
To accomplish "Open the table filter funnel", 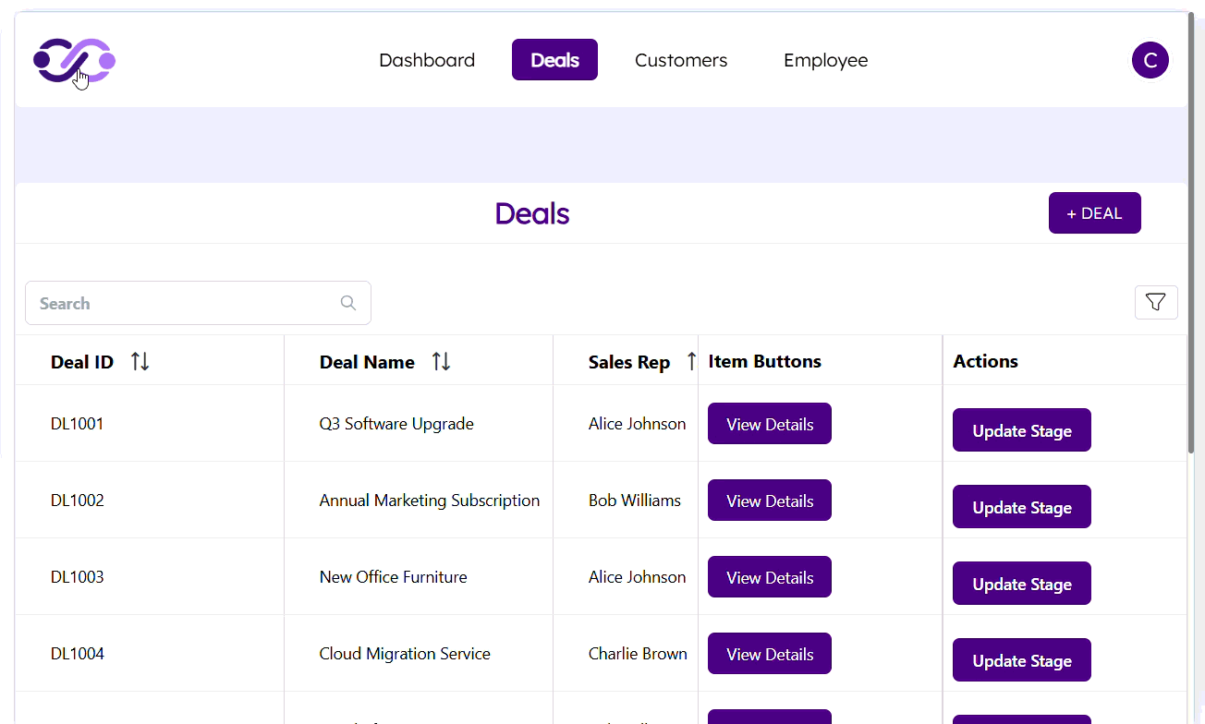I will pos(1156,302).
